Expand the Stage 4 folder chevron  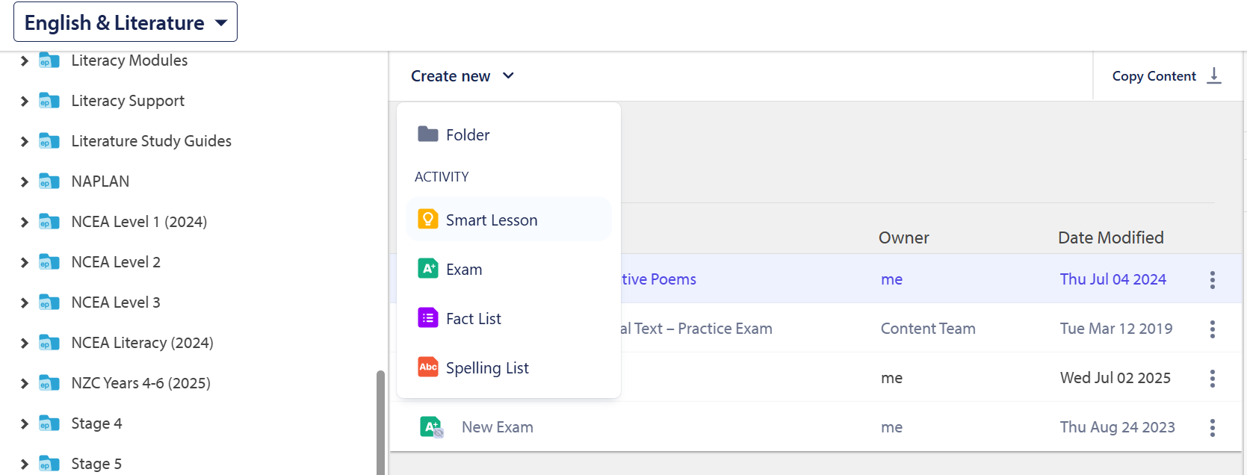pyautogui.click(x=25, y=423)
